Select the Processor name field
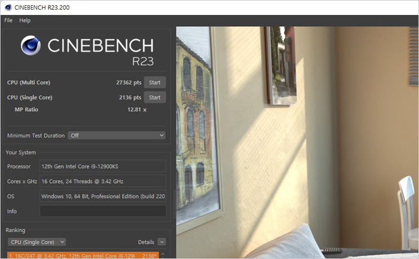This screenshot has width=419, height=259. pyautogui.click(x=103, y=166)
